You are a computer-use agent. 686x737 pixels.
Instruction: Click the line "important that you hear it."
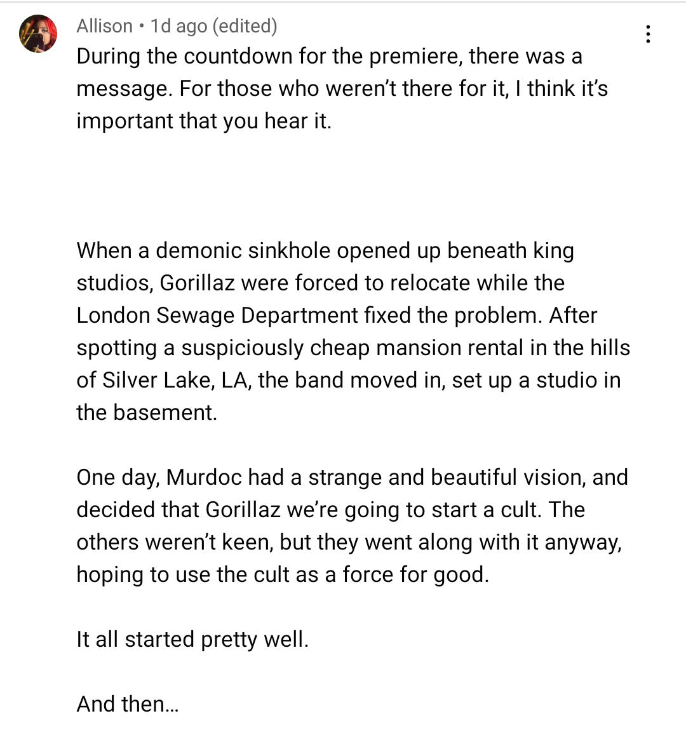click(204, 121)
